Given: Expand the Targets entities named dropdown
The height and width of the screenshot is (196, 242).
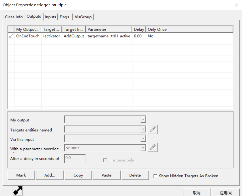Looking at the screenshot, I should pyautogui.click(x=143, y=129).
